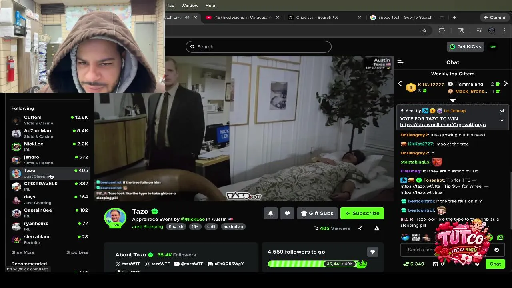
Task: Share the stream with the share icon
Action: pyautogui.click(x=360, y=228)
